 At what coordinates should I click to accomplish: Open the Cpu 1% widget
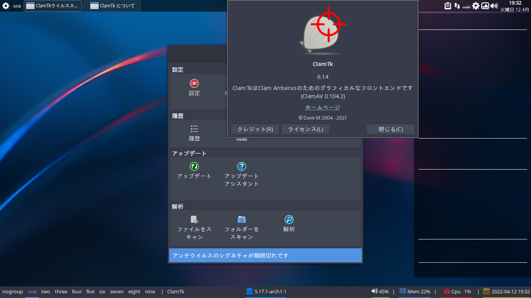pyautogui.click(x=457, y=291)
